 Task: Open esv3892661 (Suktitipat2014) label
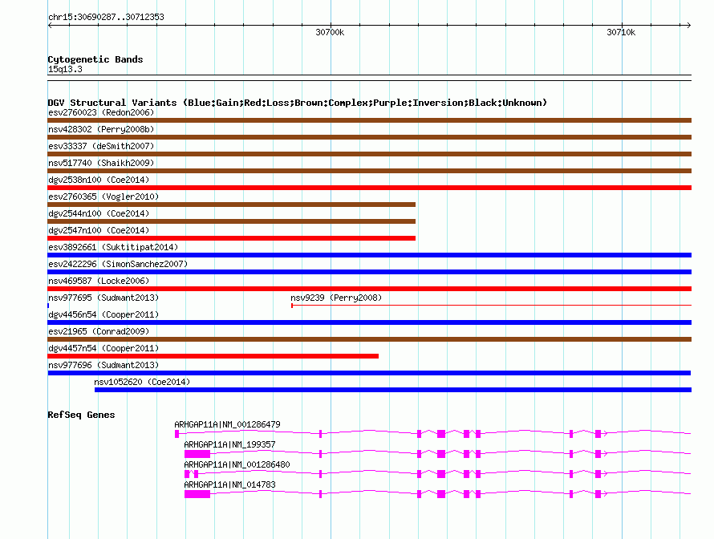point(113,247)
